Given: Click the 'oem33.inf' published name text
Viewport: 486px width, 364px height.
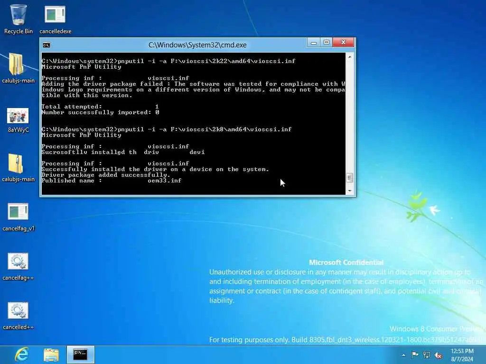Looking at the screenshot, I should coord(165,181).
